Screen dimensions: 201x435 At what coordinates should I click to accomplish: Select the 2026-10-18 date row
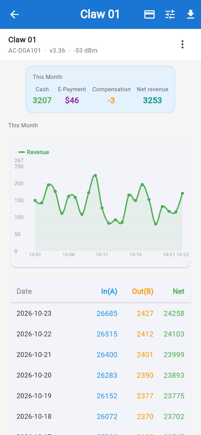coord(100,416)
